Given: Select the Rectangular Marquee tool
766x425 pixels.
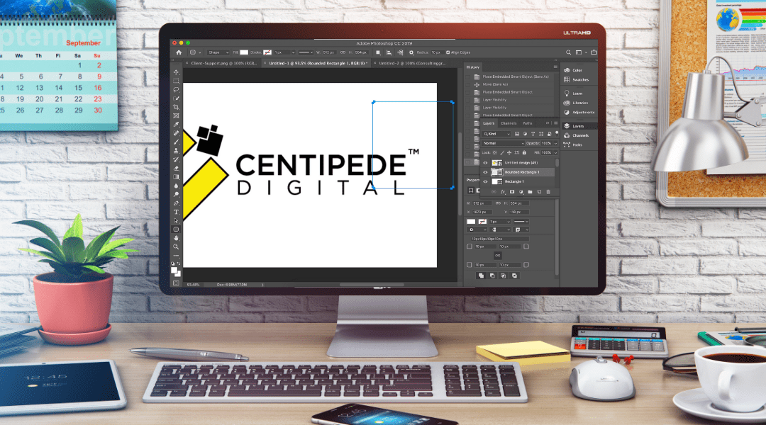Looking at the screenshot, I should tap(176, 81).
